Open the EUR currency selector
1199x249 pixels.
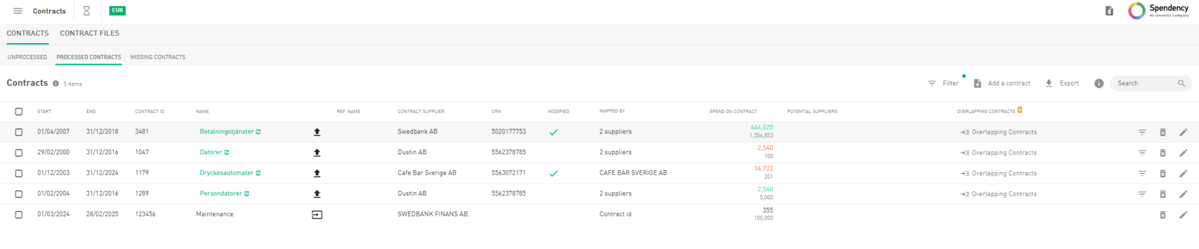(x=117, y=11)
